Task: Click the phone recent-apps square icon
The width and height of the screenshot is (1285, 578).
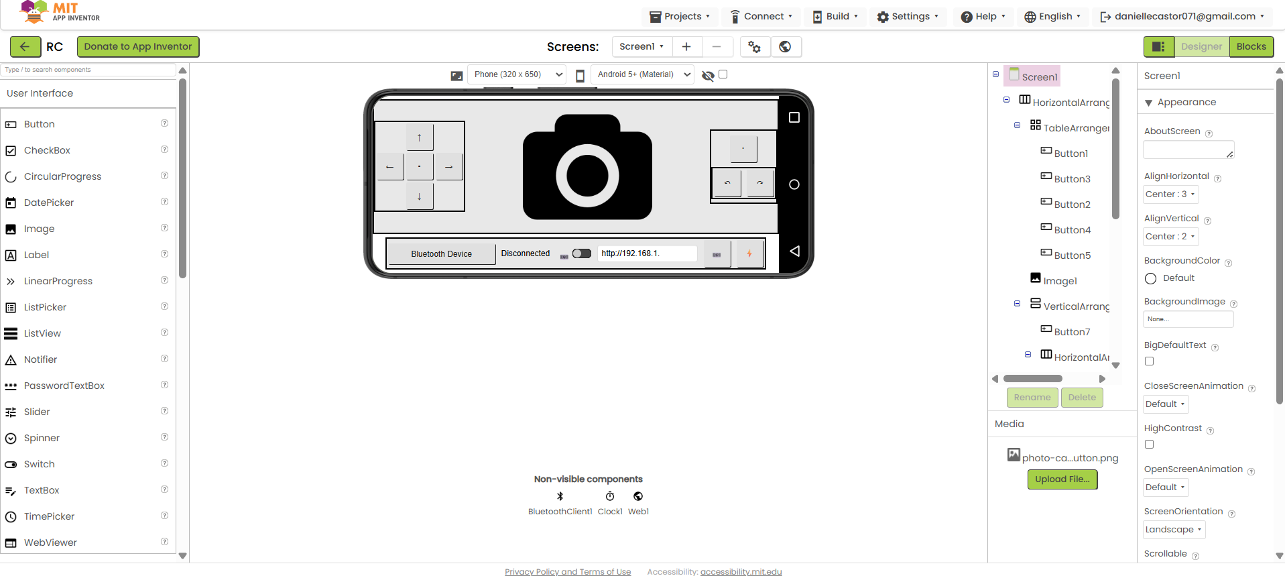Action: 794,117
